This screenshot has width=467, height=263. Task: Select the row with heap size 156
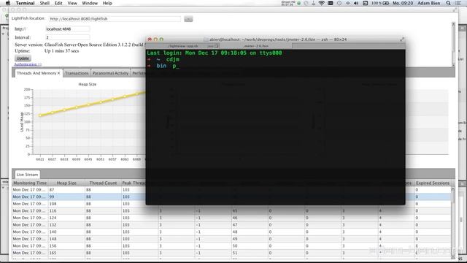click(x=231, y=246)
